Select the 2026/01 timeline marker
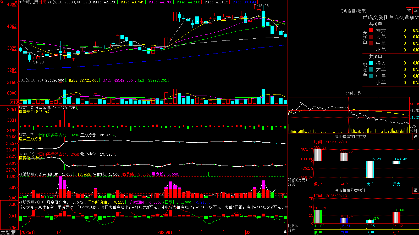 [165, 232]
